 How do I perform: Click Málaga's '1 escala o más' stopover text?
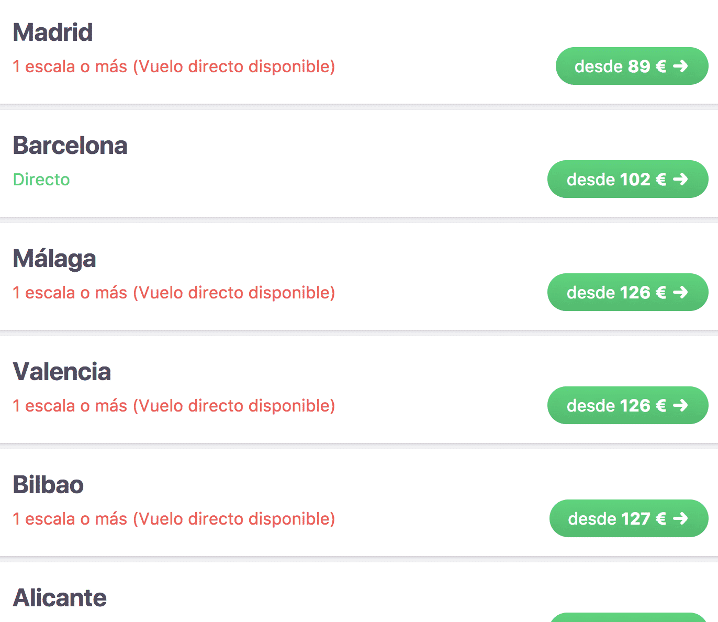174,293
